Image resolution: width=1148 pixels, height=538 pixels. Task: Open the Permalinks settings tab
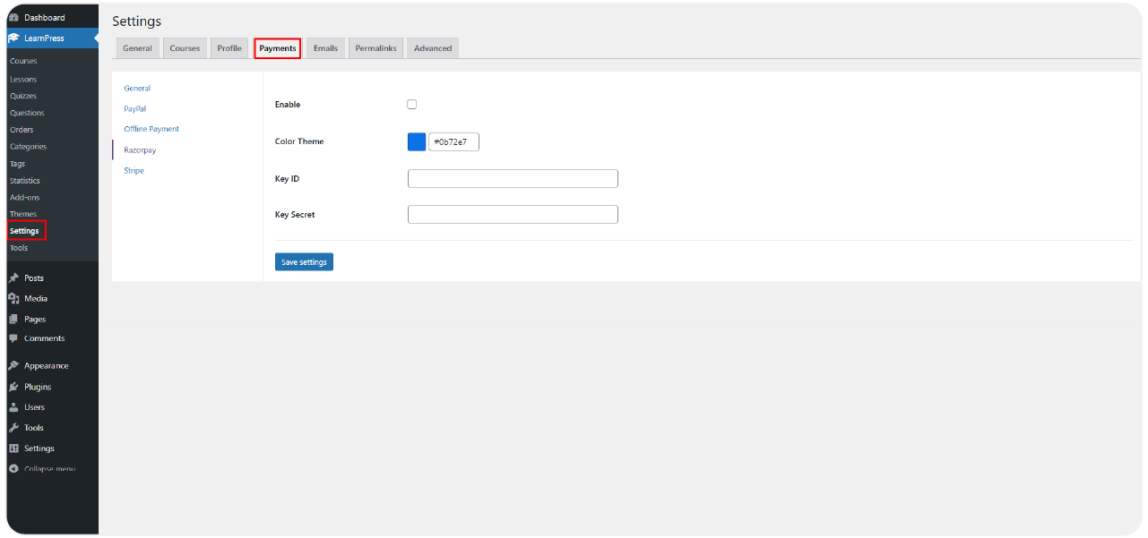[x=375, y=48]
